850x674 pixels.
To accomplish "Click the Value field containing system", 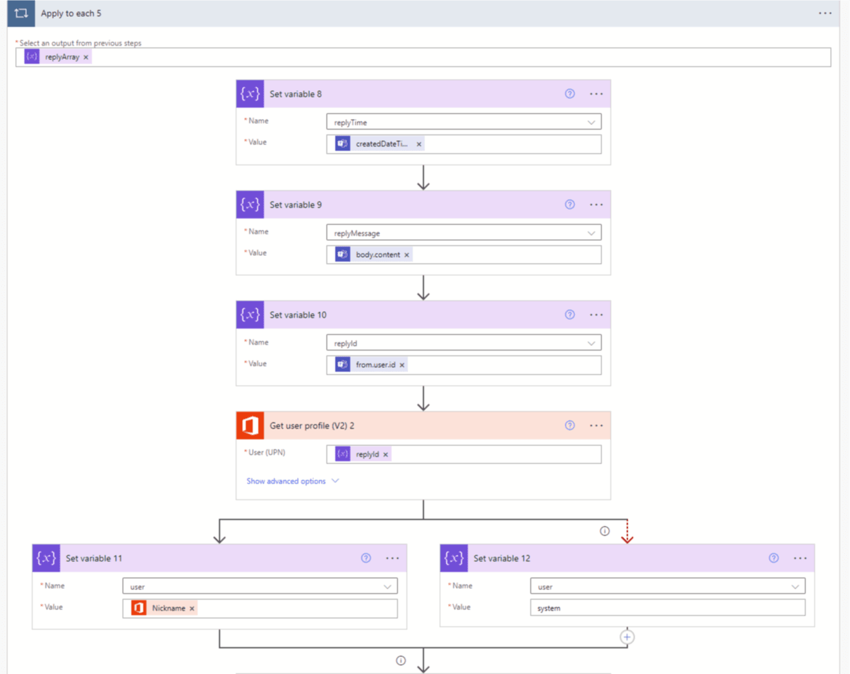I will (667, 608).
